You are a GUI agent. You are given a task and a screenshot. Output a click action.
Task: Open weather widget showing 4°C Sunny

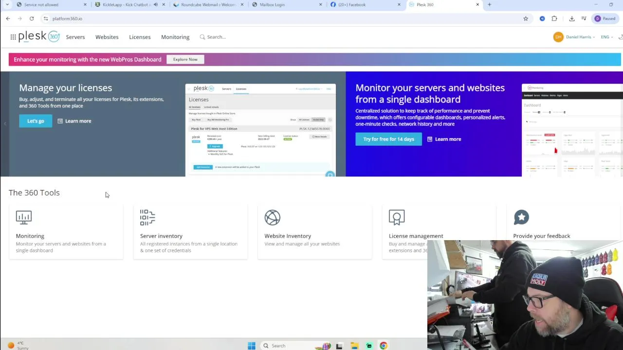click(18, 346)
